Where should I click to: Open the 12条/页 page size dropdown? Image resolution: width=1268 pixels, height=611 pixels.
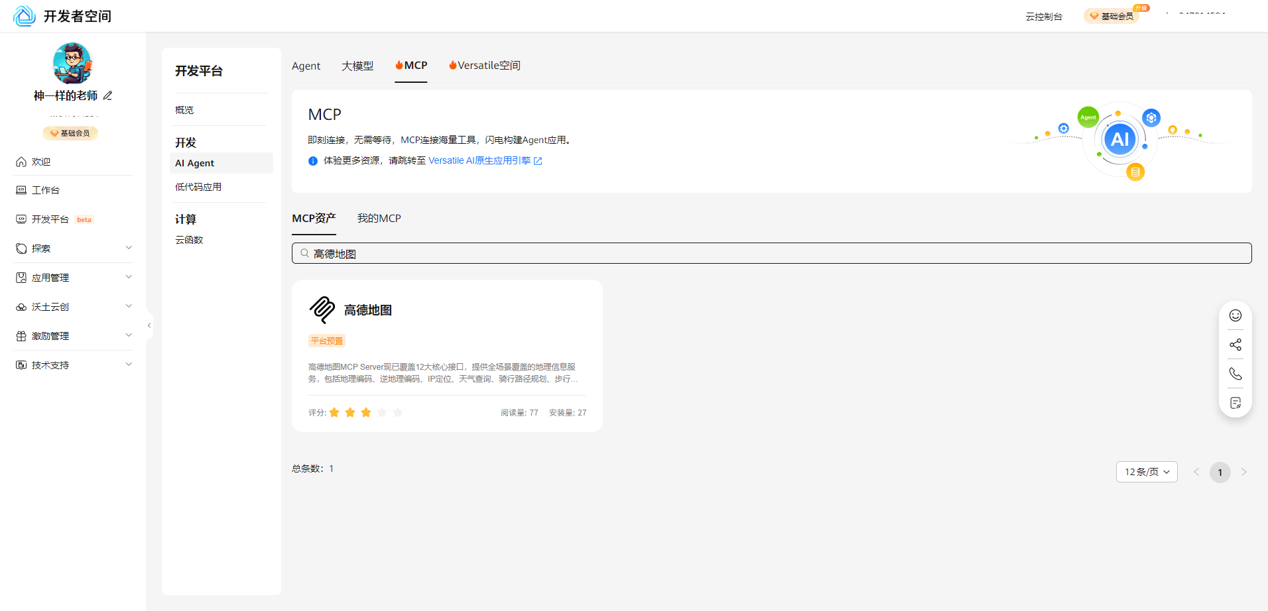(1147, 472)
